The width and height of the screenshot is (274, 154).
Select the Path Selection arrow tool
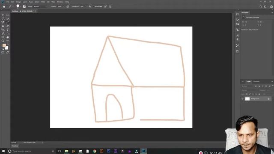(x=8, y=33)
